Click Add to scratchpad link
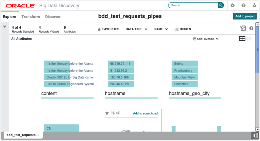Viewport: 260px width, 141px height. pos(145,113)
